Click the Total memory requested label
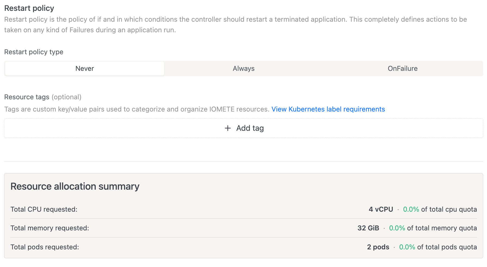Image resolution: width=487 pixels, height=267 pixels. click(50, 228)
